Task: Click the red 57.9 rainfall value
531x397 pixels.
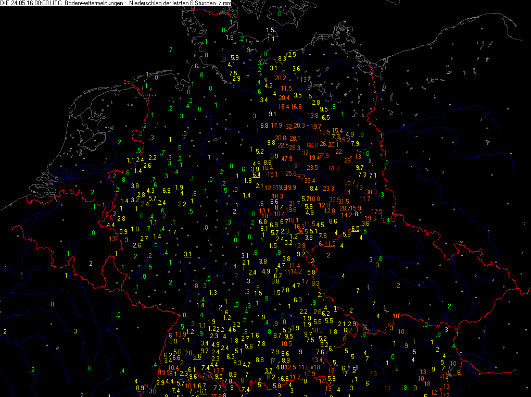Action: [x=324, y=156]
